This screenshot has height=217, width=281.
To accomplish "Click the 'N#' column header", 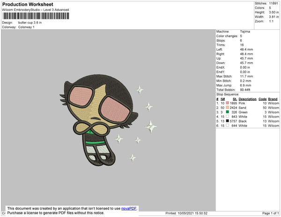I will point(223,99).
